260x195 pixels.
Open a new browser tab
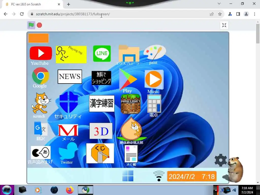pyautogui.click(x=69, y=4)
